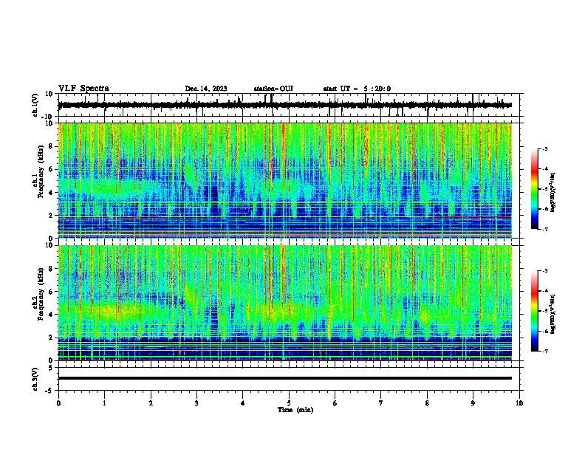Click the time axis tick label '10'

click(x=519, y=403)
